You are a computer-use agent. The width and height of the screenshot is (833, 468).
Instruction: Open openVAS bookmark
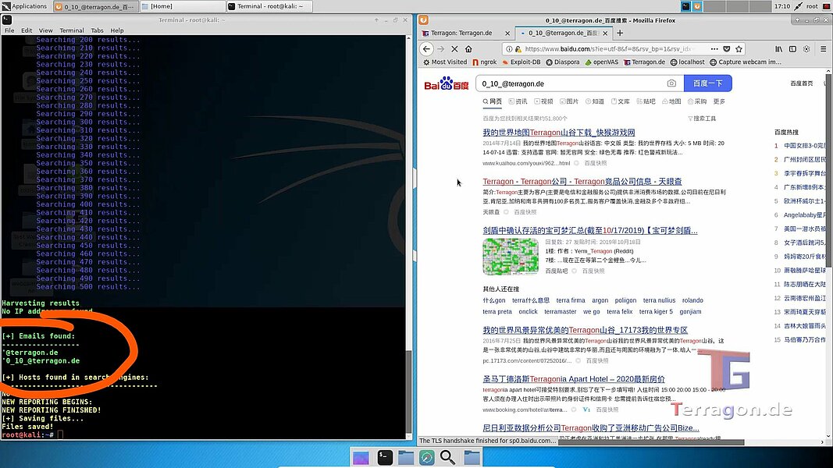point(601,62)
